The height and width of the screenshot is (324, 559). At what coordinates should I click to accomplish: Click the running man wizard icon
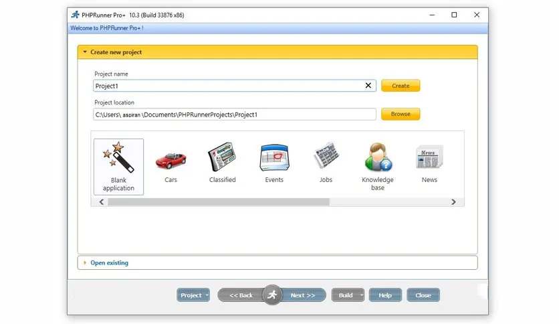coord(272,295)
